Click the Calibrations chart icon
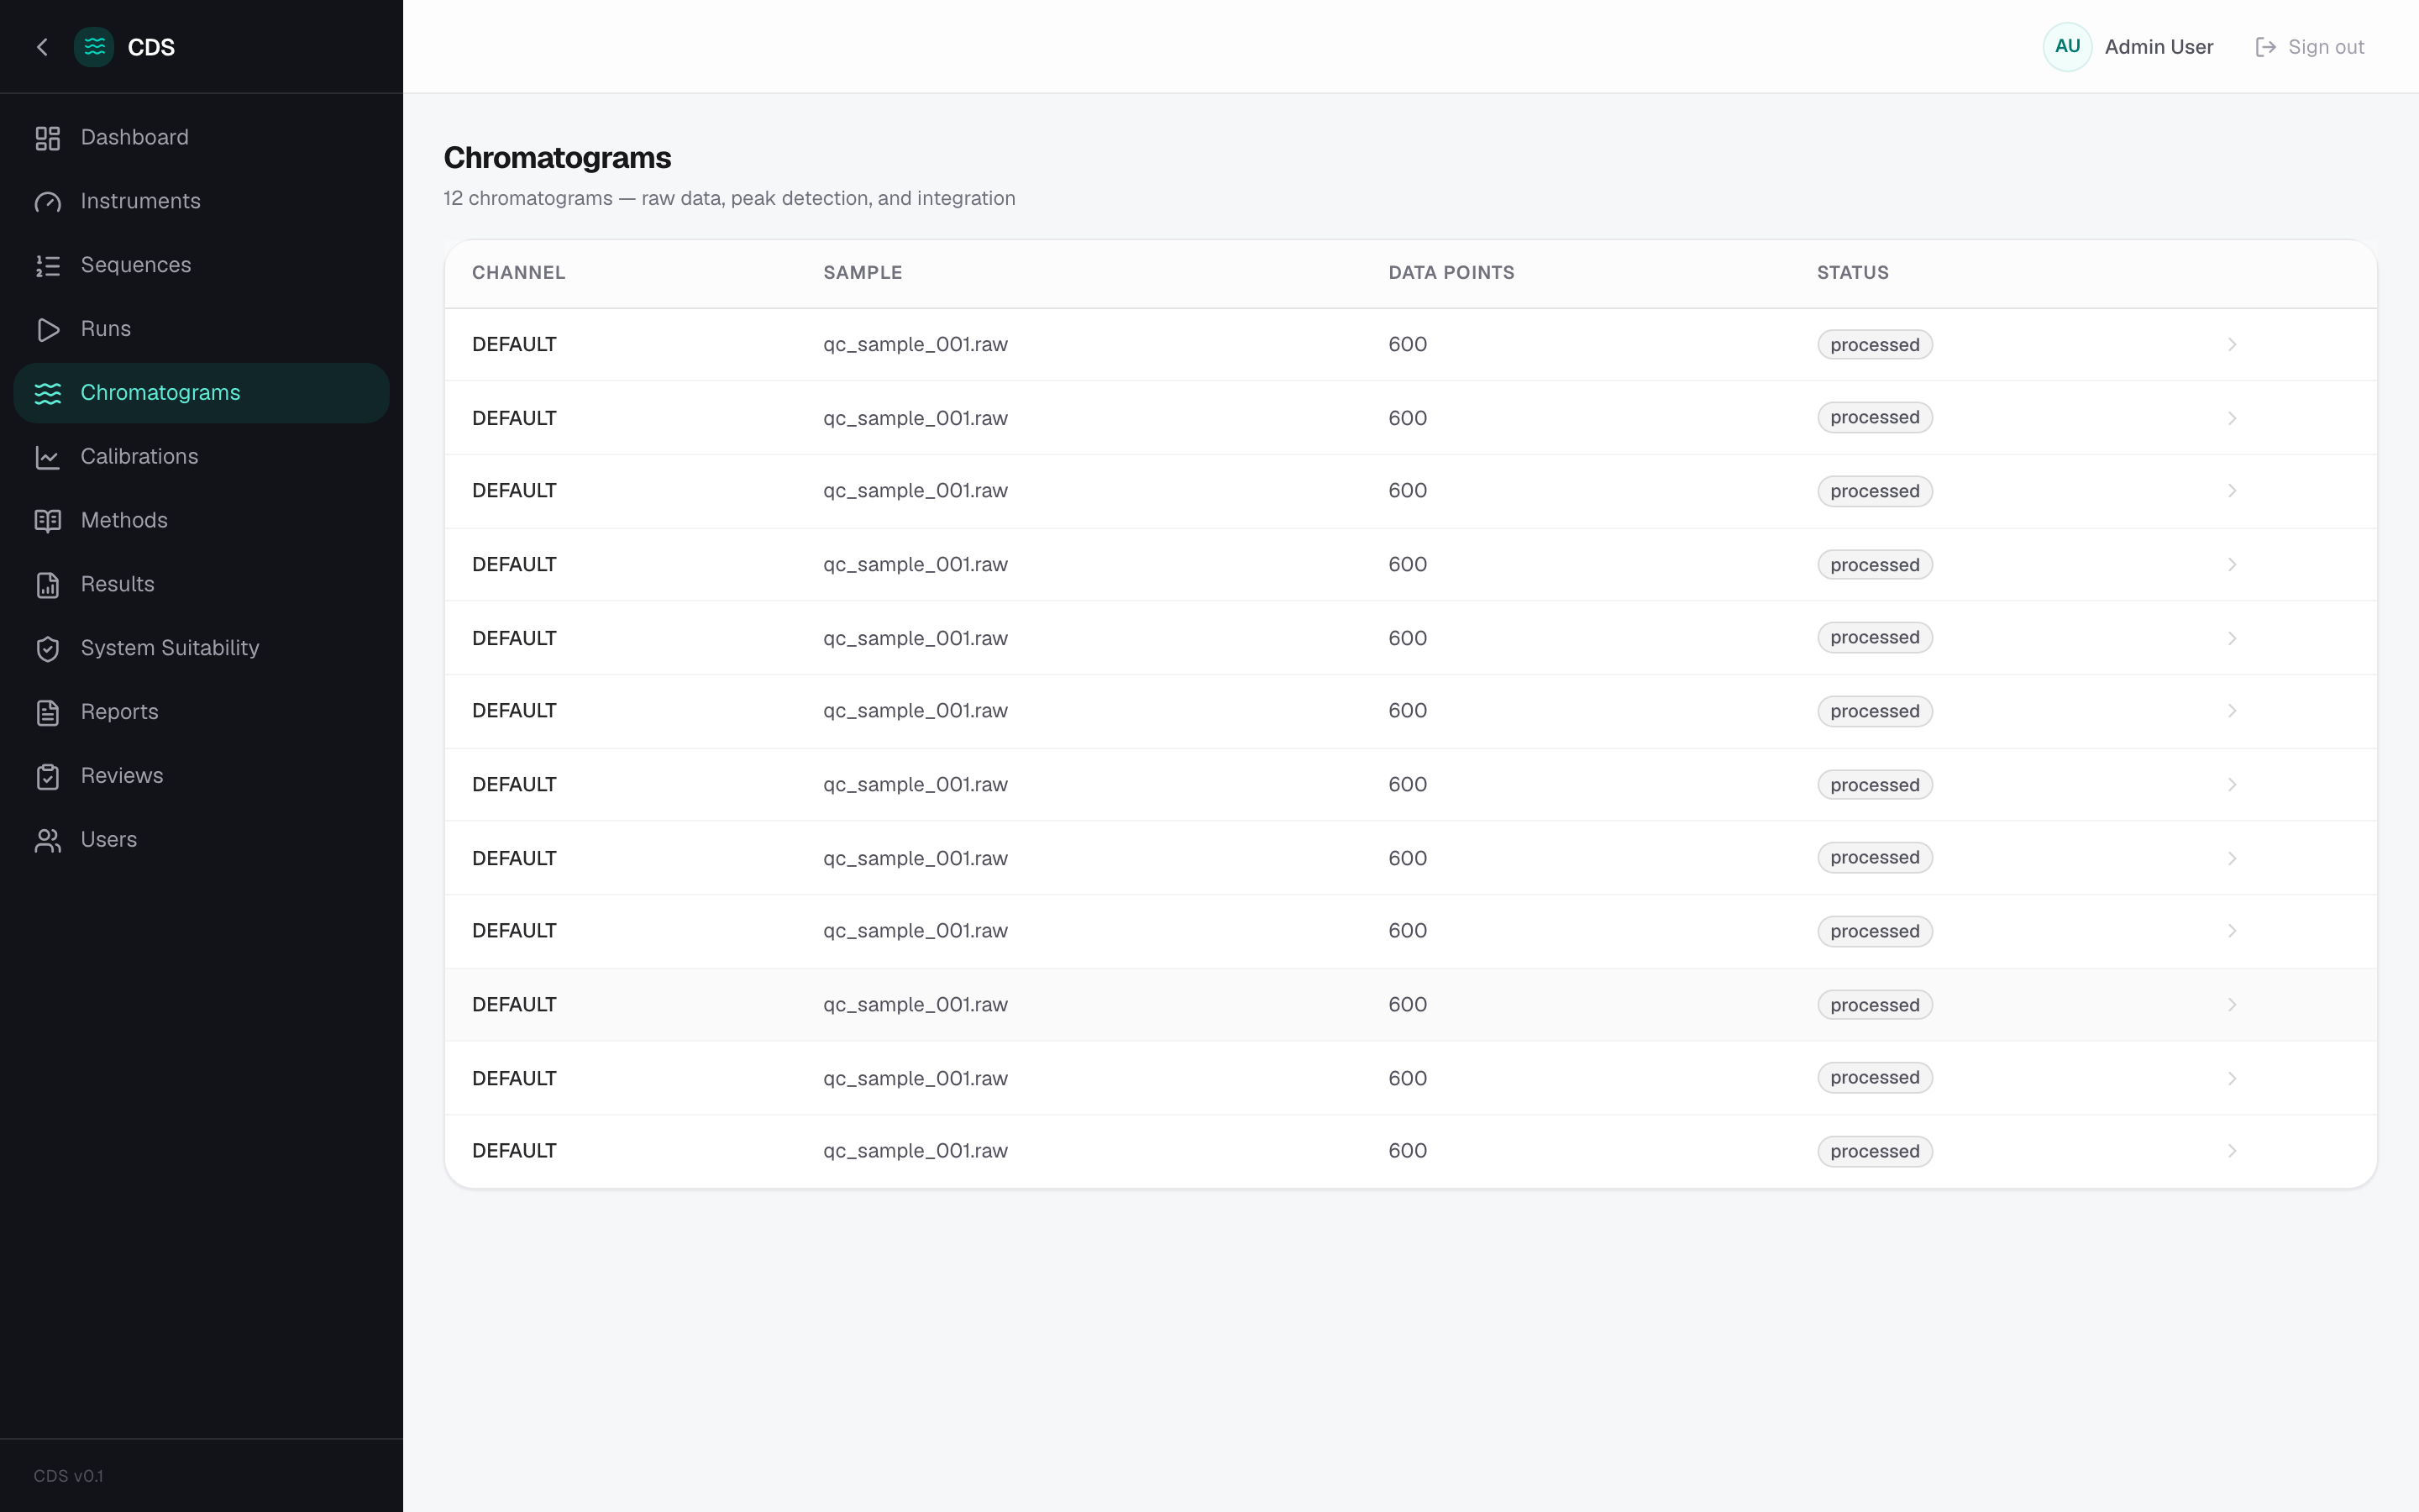This screenshot has width=2419, height=1512. click(x=48, y=457)
